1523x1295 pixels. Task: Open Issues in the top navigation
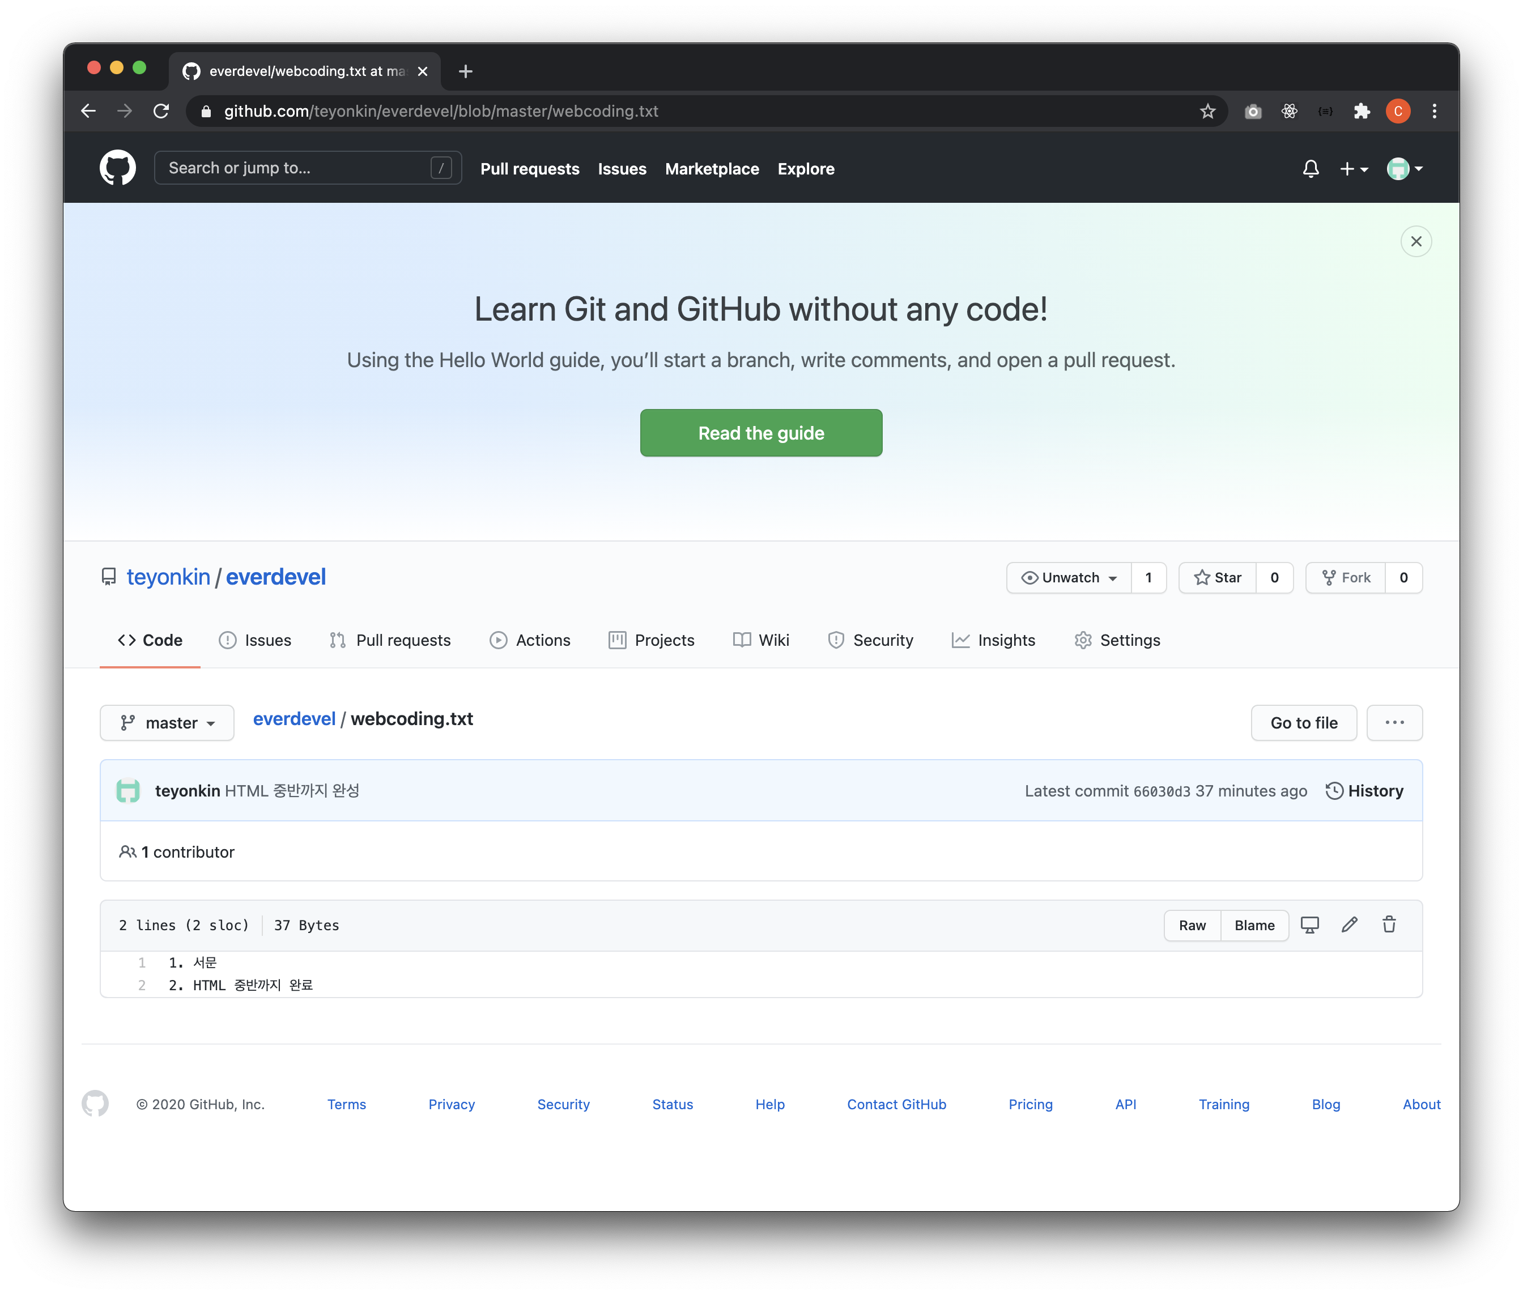[x=622, y=169]
